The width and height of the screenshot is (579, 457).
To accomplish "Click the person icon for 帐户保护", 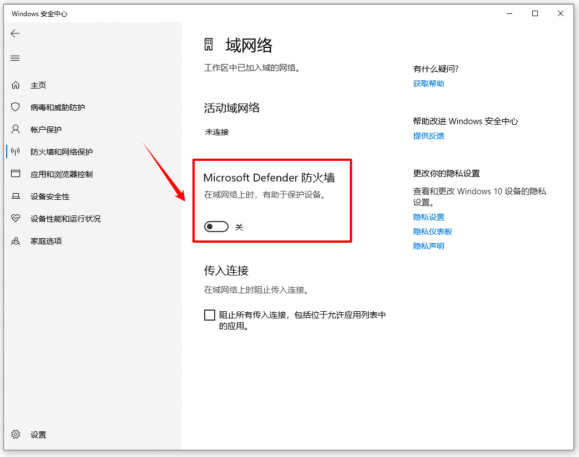I will click(x=16, y=129).
